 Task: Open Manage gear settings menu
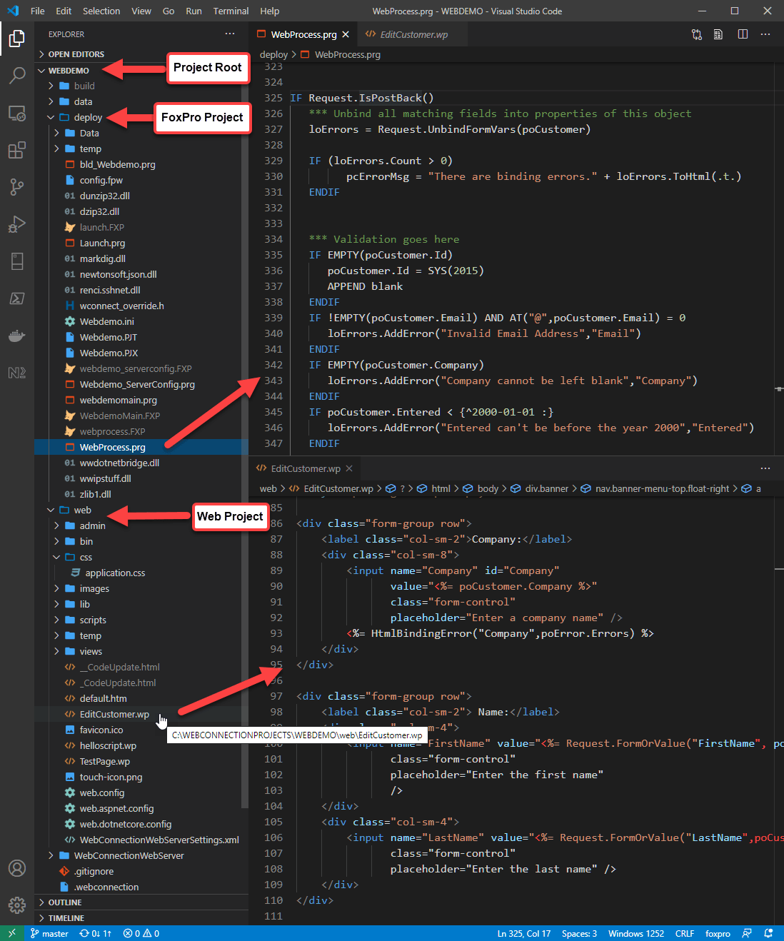tap(17, 905)
